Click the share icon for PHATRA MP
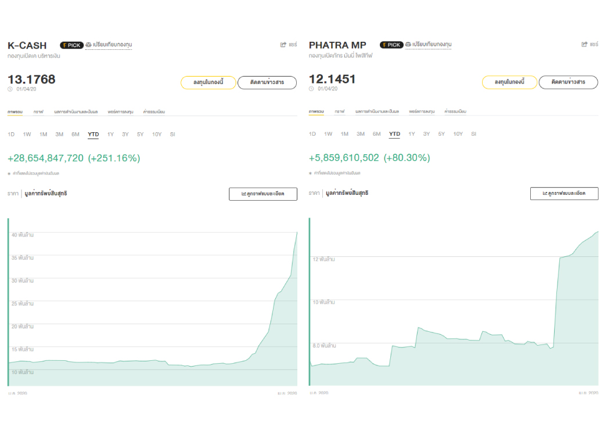This screenshot has height=435, width=604. click(585, 45)
